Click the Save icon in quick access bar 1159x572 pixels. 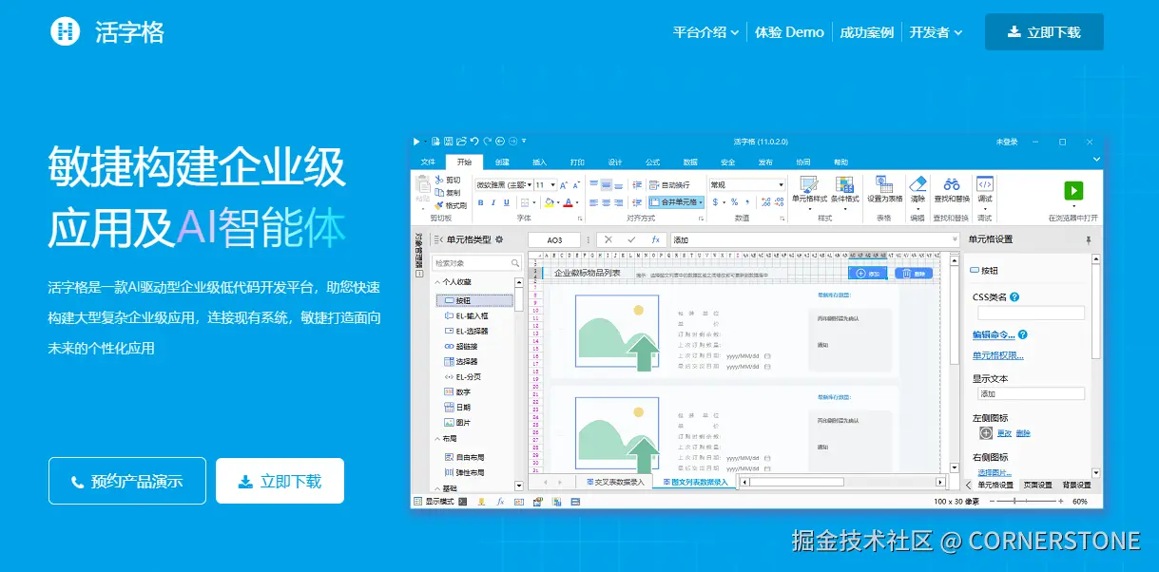448,142
